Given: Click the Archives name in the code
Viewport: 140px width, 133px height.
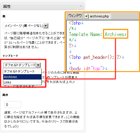Looking at the screenshot, I should [x=114, y=34].
